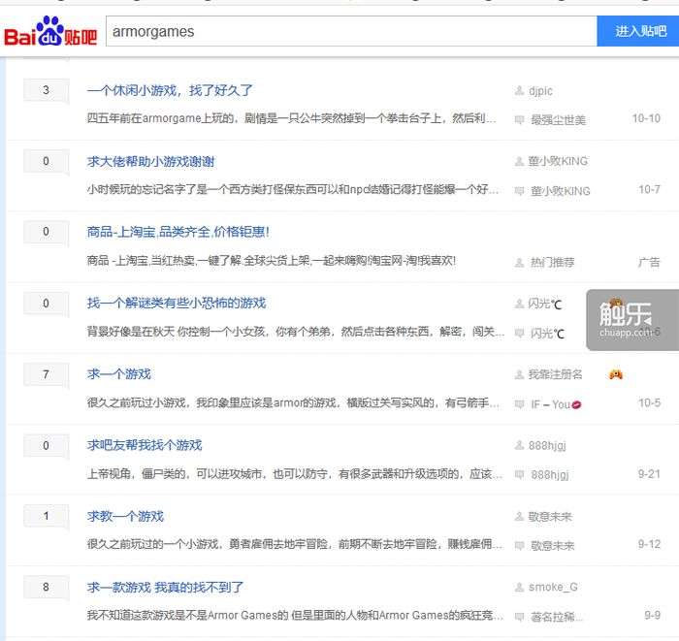Click the lips emoji after IF – You
The width and height of the screenshot is (679, 641).
(576, 404)
